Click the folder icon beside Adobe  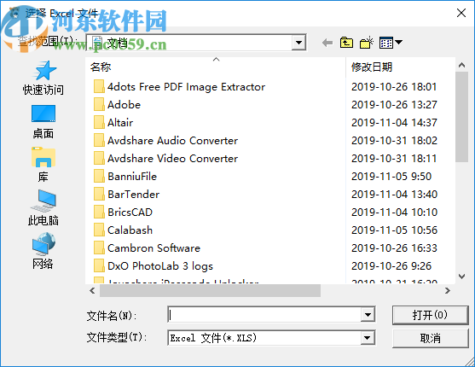(x=99, y=105)
